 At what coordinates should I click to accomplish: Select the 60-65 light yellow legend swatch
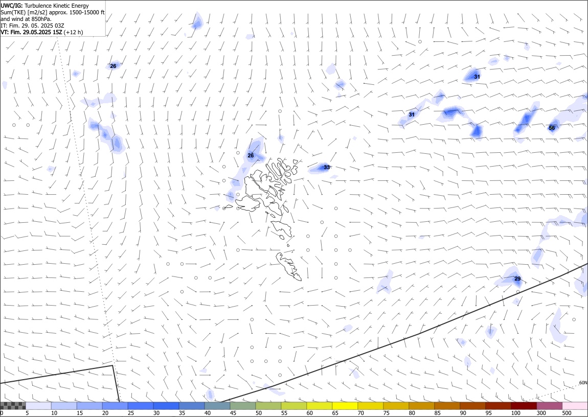[x=320, y=406]
